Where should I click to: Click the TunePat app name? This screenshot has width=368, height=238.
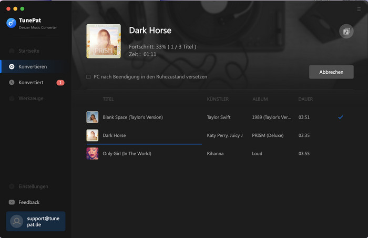tap(30, 21)
